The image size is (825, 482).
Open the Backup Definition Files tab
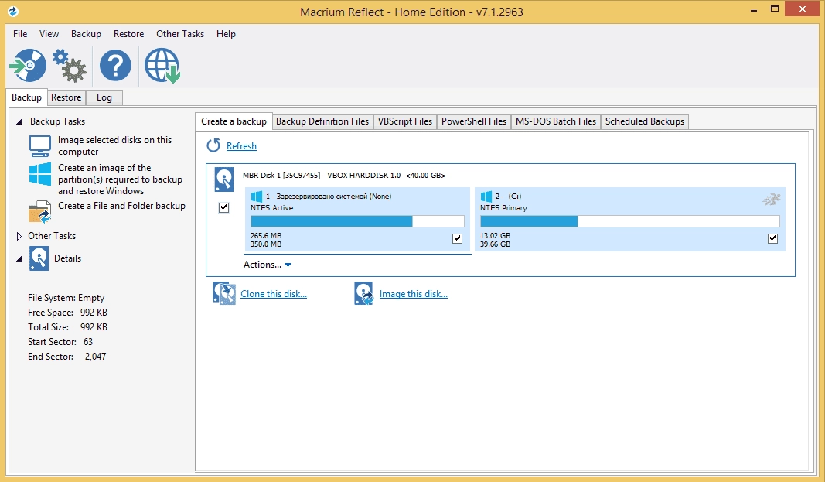click(322, 121)
